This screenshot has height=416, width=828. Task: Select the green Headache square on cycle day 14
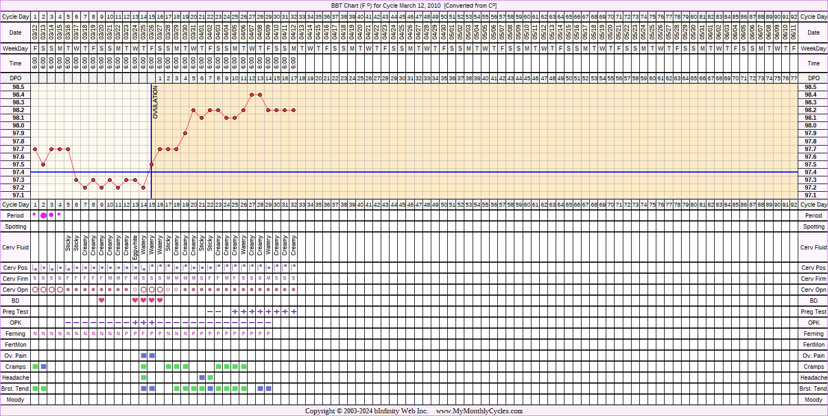144,378
